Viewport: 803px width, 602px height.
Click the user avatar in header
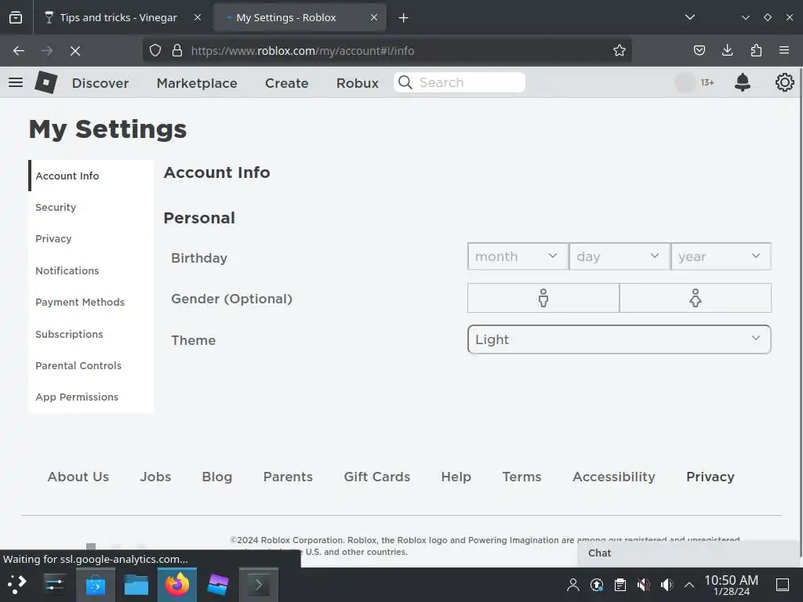pos(685,82)
